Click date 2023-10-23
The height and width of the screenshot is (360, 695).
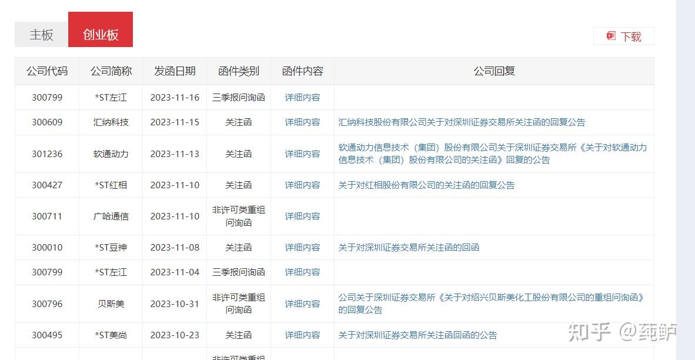point(175,335)
